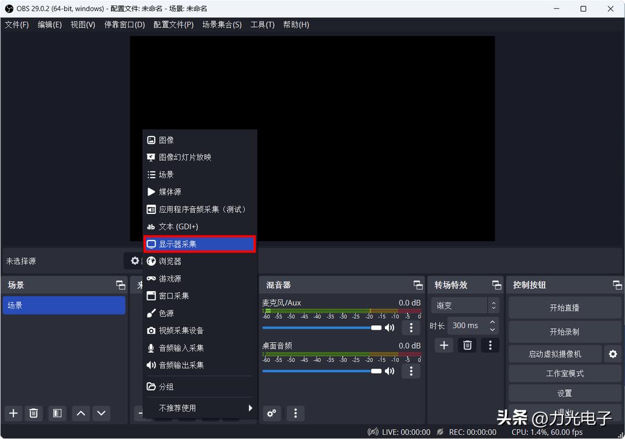Screen dimensions: 625x439
Task: Open the 桌面音频 options menu
Action: coord(411,371)
